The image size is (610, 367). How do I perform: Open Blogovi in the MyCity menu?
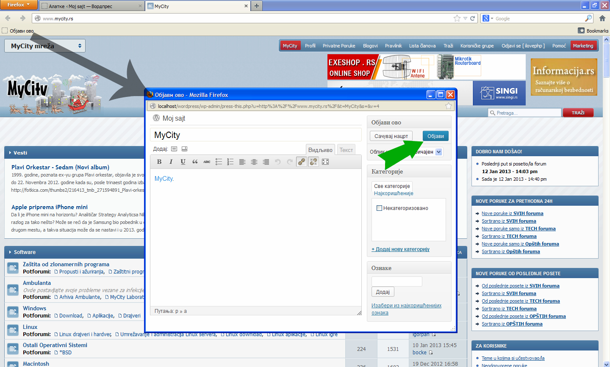click(x=370, y=46)
